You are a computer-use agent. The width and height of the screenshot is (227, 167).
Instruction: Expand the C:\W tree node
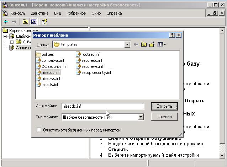12,42
